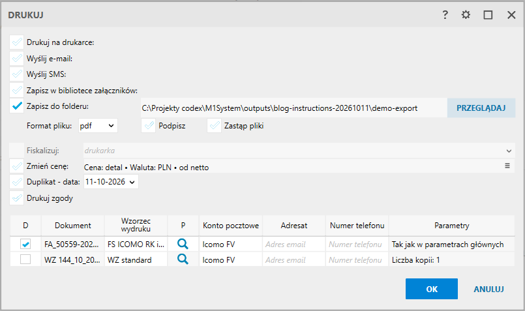Open the help question mark icon
Screen dimensions: 525x311
tap(445, 15)
